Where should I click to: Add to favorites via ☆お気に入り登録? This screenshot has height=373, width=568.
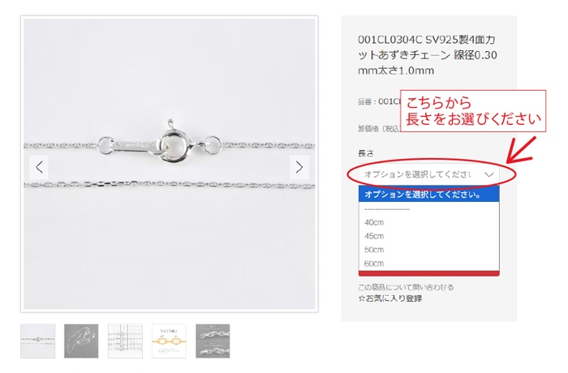click(x=390, y=298)
